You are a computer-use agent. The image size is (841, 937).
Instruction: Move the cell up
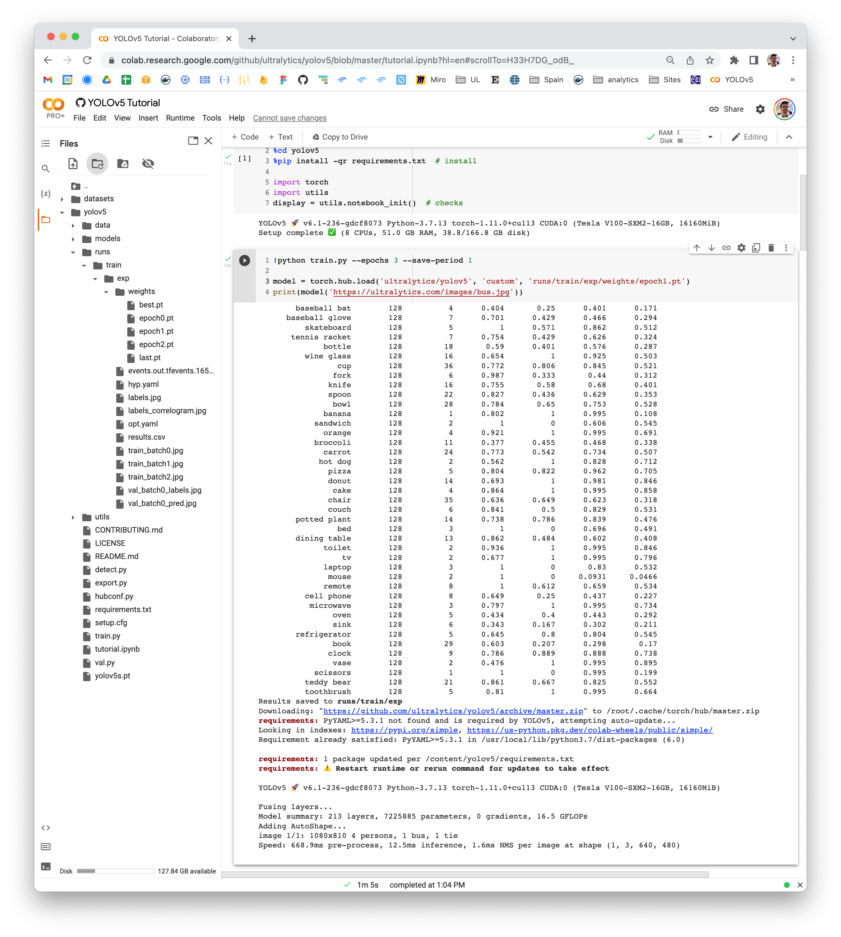click(x=696, y=248)
